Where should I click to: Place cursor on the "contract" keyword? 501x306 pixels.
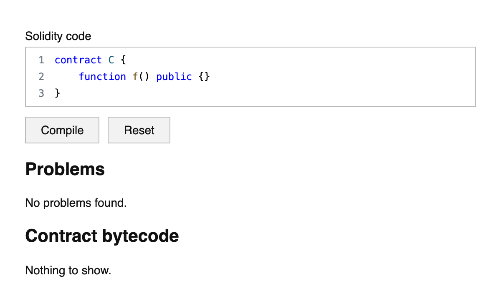point(78,60)
